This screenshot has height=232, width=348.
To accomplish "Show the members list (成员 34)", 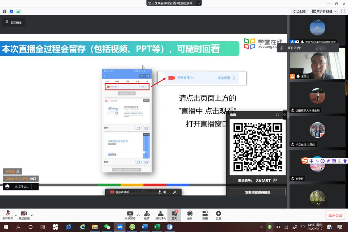I will pyautogui.click(x=160, y=215).
